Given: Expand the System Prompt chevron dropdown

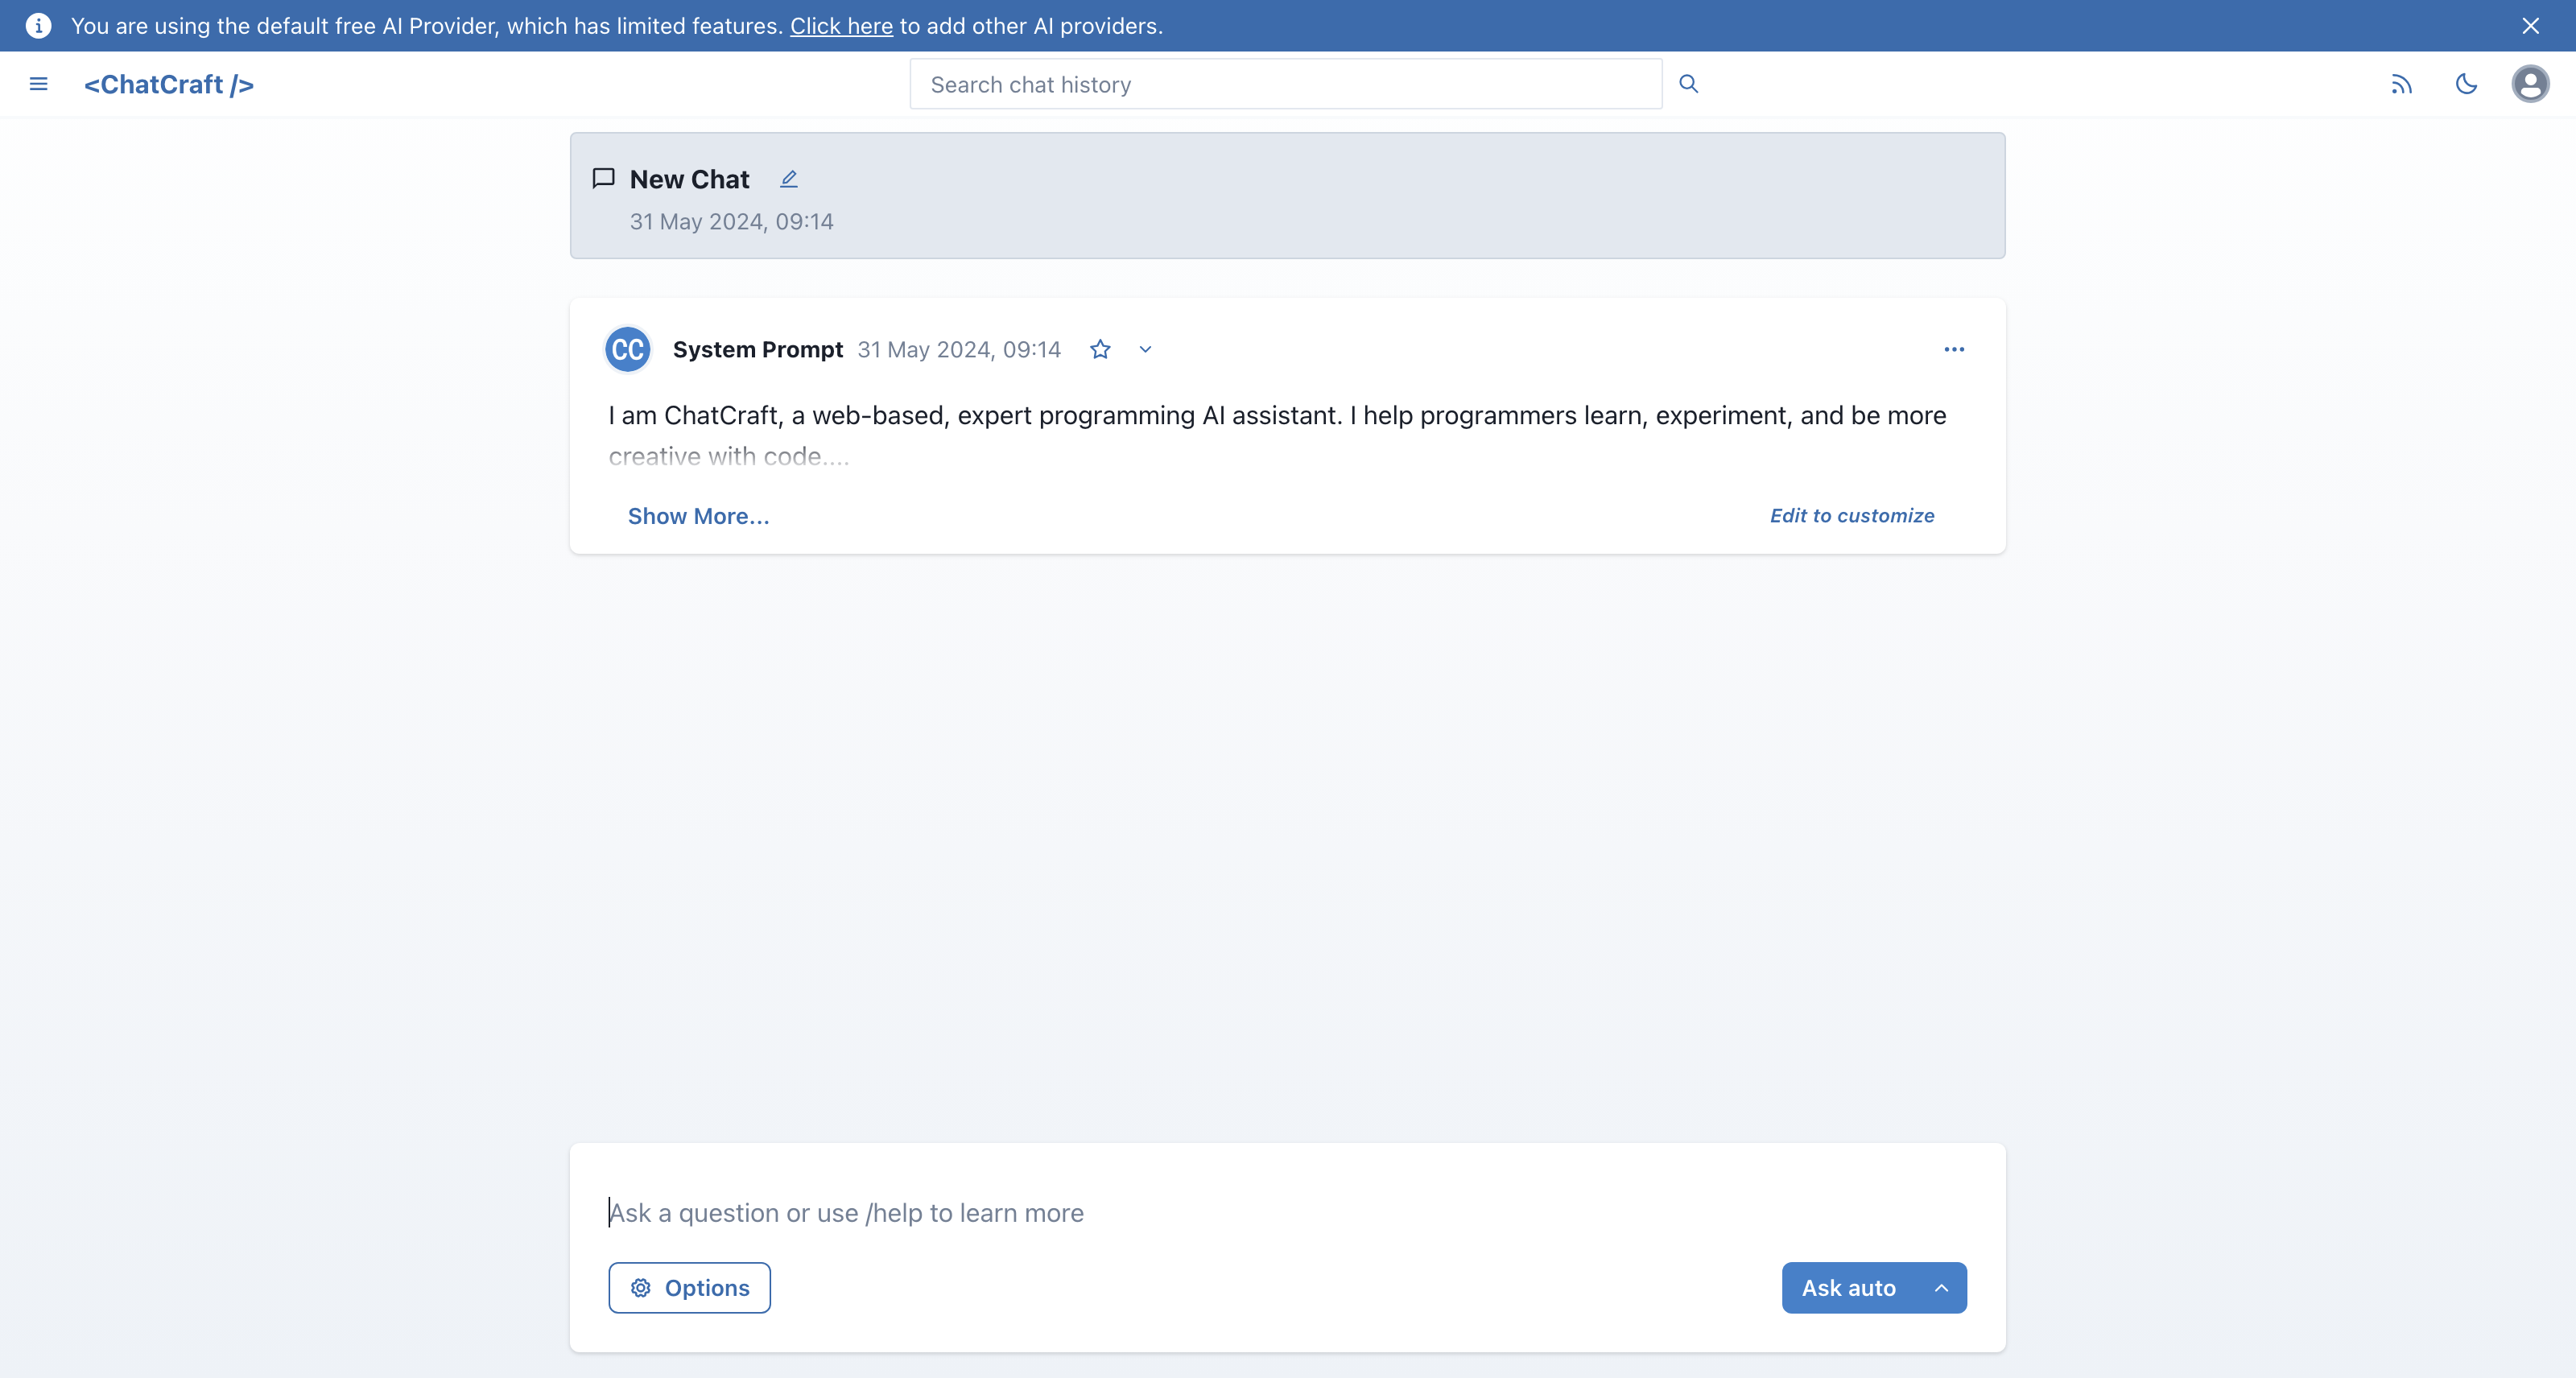Looking at the screenshot, I should click(1145, 349).
